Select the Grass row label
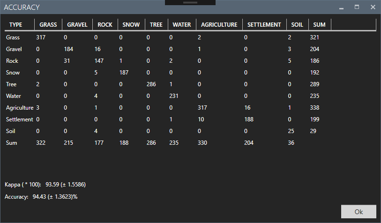The height and width of the screenshot is (223, 381). pos(13,37)
